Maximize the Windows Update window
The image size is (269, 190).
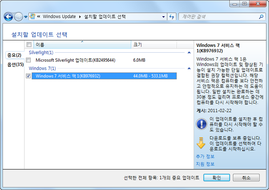pyautogui.click(x=244, y=4)
